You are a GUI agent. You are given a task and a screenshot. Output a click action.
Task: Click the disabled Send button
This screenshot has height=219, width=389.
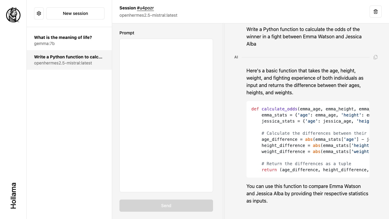coord(166,206)
